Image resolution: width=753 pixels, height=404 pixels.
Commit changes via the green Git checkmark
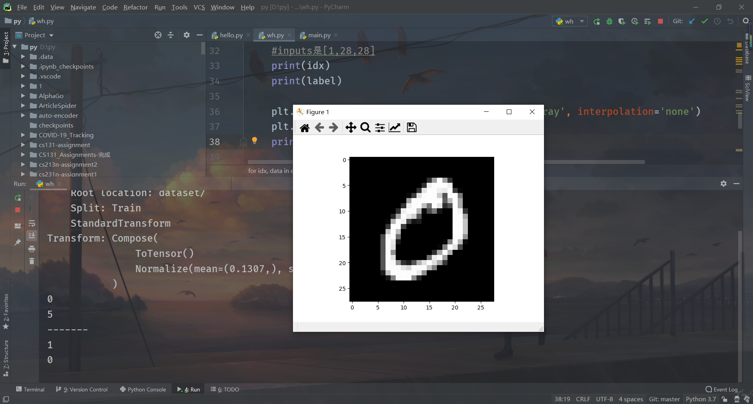[x=705, y=21]
